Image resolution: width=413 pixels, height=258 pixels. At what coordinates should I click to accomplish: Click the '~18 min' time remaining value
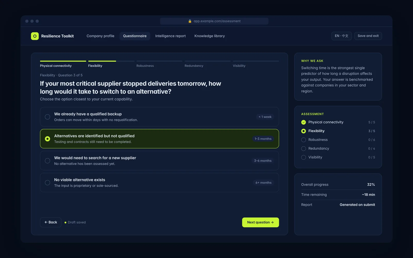[x=368, y=195]
